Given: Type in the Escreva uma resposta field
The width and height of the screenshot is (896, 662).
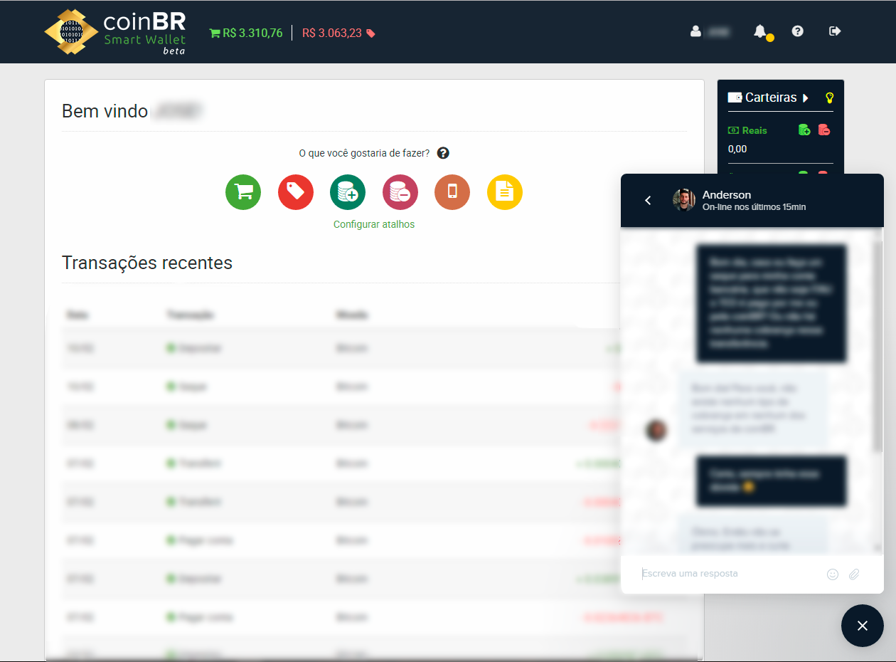Looking at the screenshot, I should (x=729, y=574).
